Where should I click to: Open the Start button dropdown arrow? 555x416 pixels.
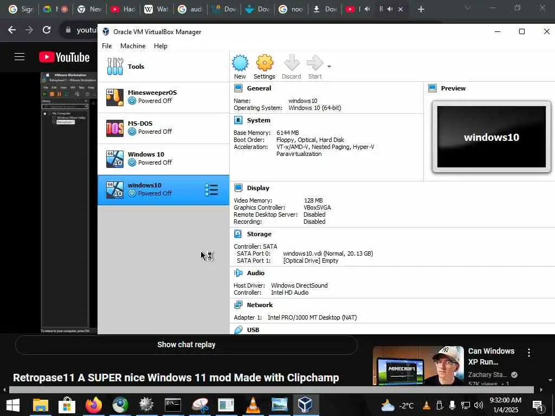[329, 67]
